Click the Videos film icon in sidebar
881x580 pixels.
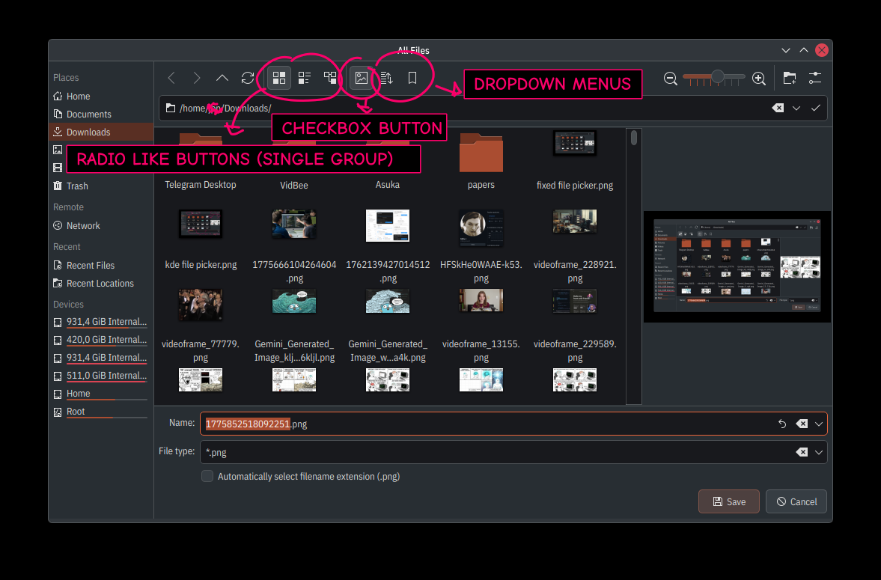(58, 168)
